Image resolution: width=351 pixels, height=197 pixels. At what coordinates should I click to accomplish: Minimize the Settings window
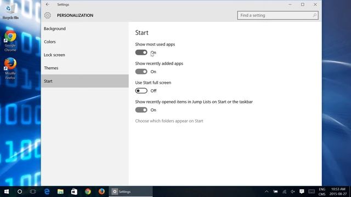290,4
